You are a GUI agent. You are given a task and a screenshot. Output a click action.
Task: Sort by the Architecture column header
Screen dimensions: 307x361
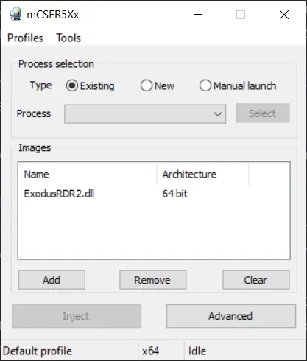pos(202,175)
